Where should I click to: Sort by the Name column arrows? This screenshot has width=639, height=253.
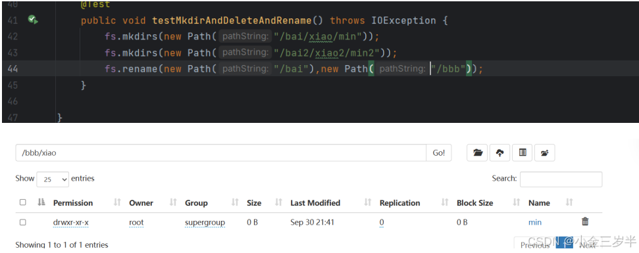click(569, 202)
